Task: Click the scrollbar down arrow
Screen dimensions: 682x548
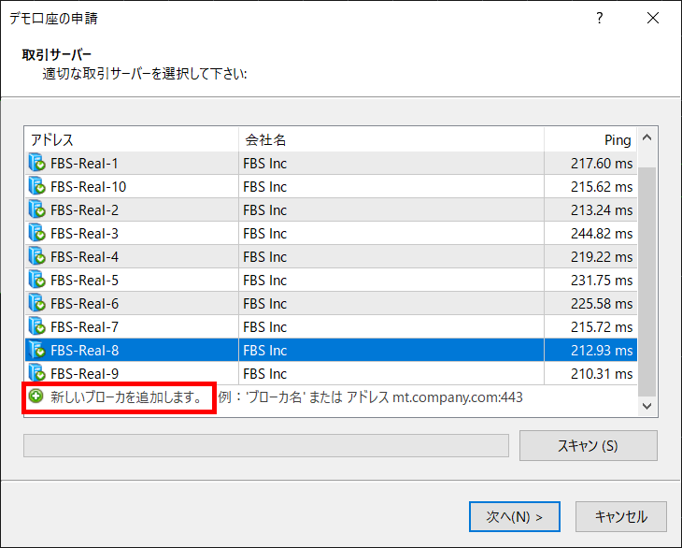Action: [647, 406]
